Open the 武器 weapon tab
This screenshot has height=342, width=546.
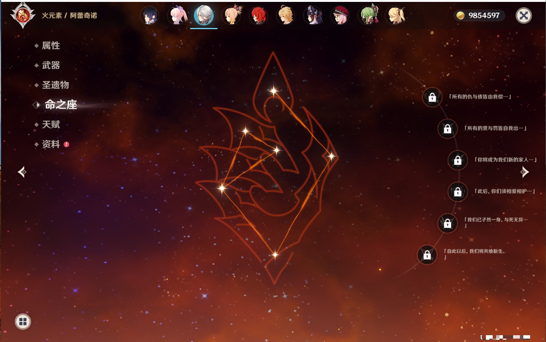coord(51,65)
